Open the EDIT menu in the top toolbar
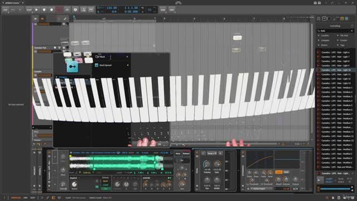The height and width of the screenshot is (201, 357). tap(172, 10)
